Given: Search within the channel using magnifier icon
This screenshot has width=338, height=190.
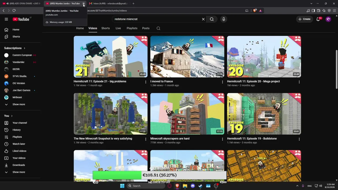Looking at the screenshot, I should (158, 28).
